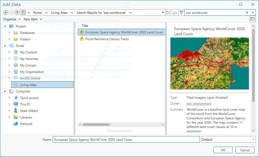Navigate back using the back arrow
The height and width of the screenshot is (157, 259).
click(x=6, y=12)
